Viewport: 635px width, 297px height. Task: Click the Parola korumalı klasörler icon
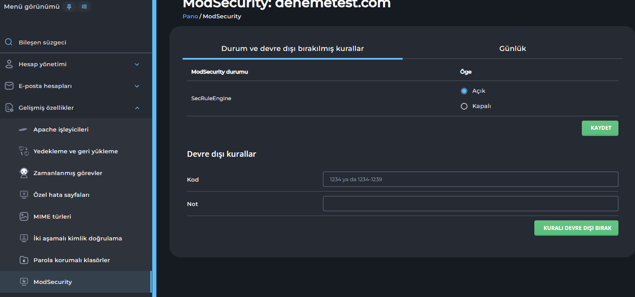pyautogui.click(x=24, y=260)
